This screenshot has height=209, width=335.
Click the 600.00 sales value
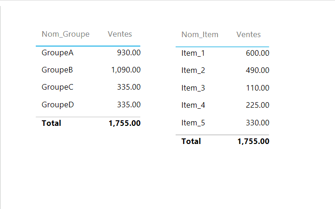(257, 53)
